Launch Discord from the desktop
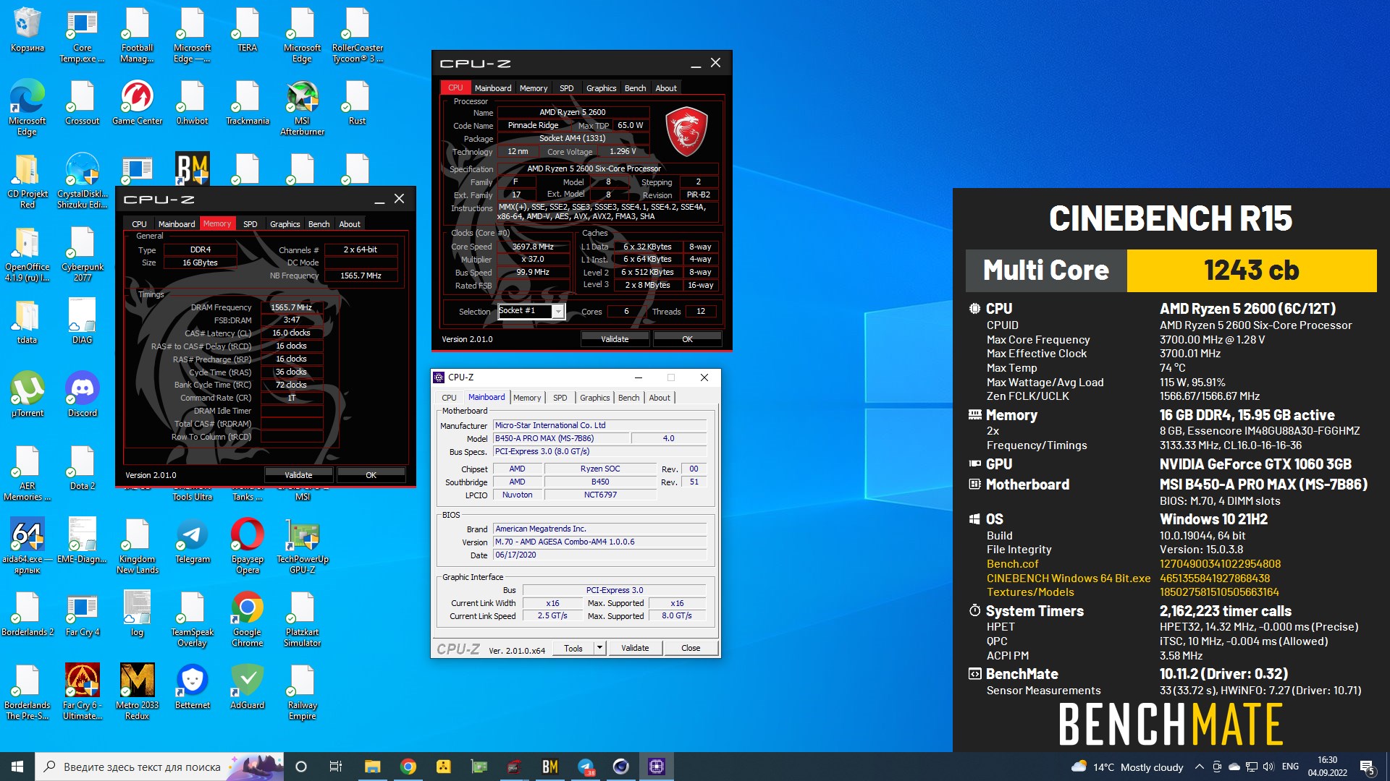This screenshot has width=1390, height=781. (x=82, y=394)
